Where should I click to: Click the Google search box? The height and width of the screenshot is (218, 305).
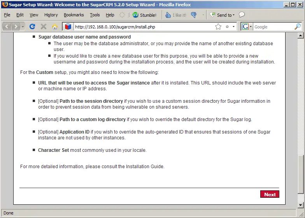tap(273, 27)
